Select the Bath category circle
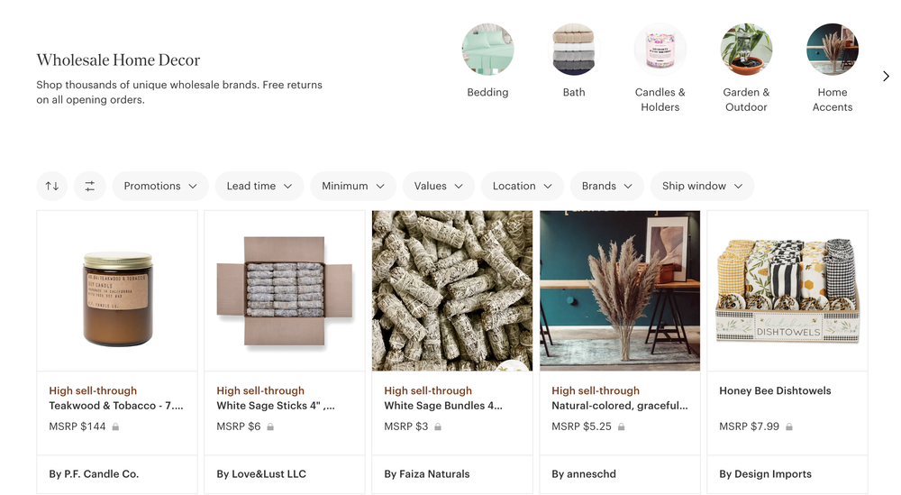Viewport: 901px width, 495px height. pos(574,50)
